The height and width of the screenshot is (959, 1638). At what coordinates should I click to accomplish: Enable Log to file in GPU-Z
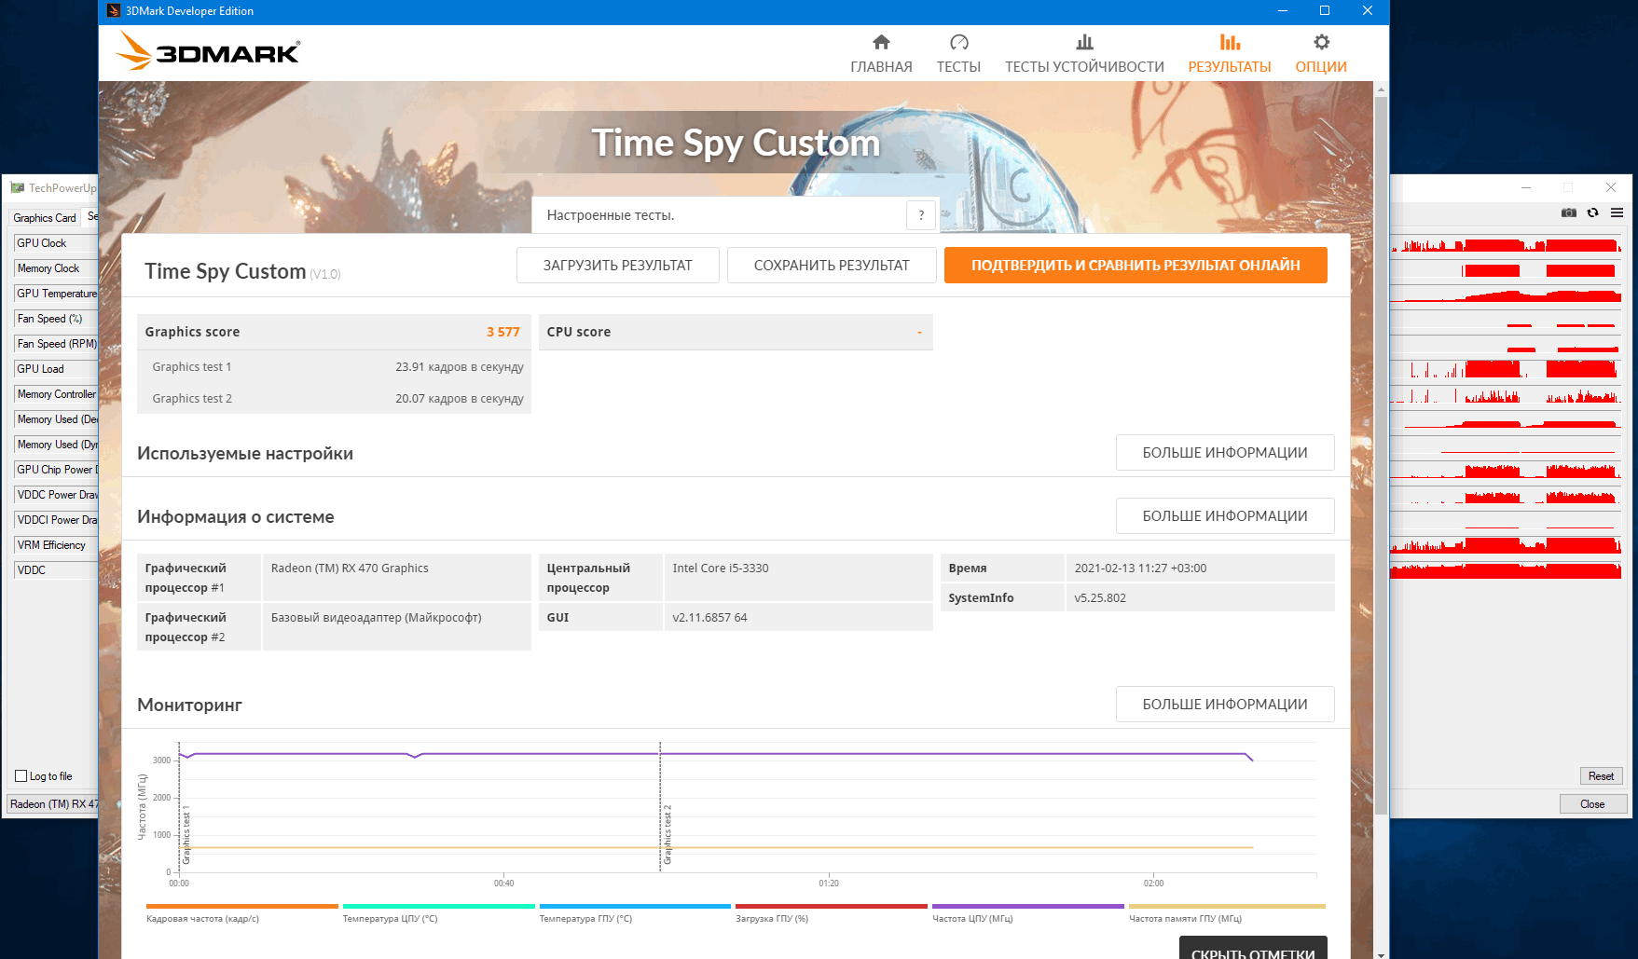pyautogui.click(x=21, y=776)
